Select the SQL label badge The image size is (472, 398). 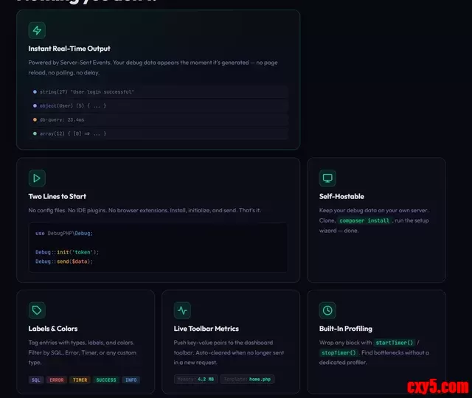(35, 380)
